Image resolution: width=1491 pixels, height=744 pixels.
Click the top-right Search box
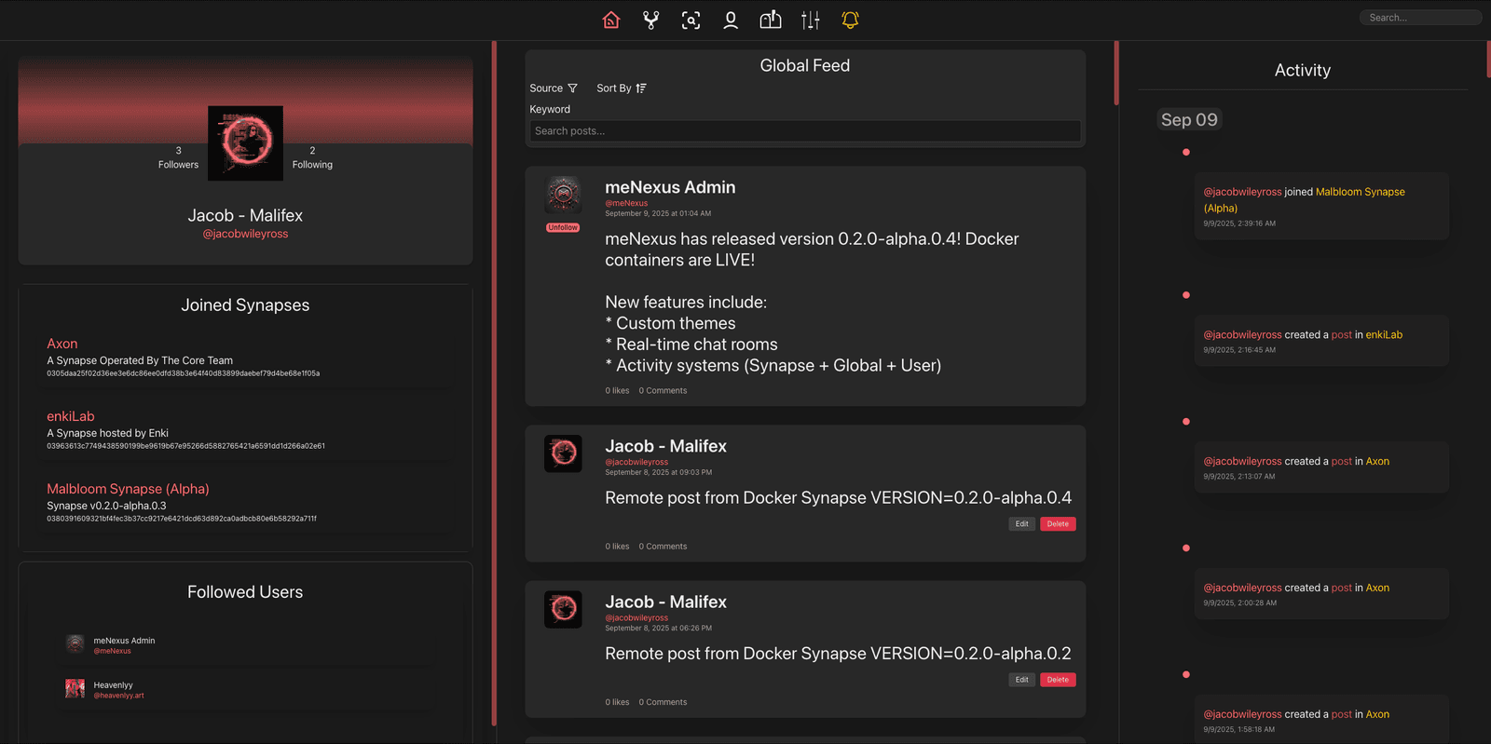click(x=1420, y=18)
